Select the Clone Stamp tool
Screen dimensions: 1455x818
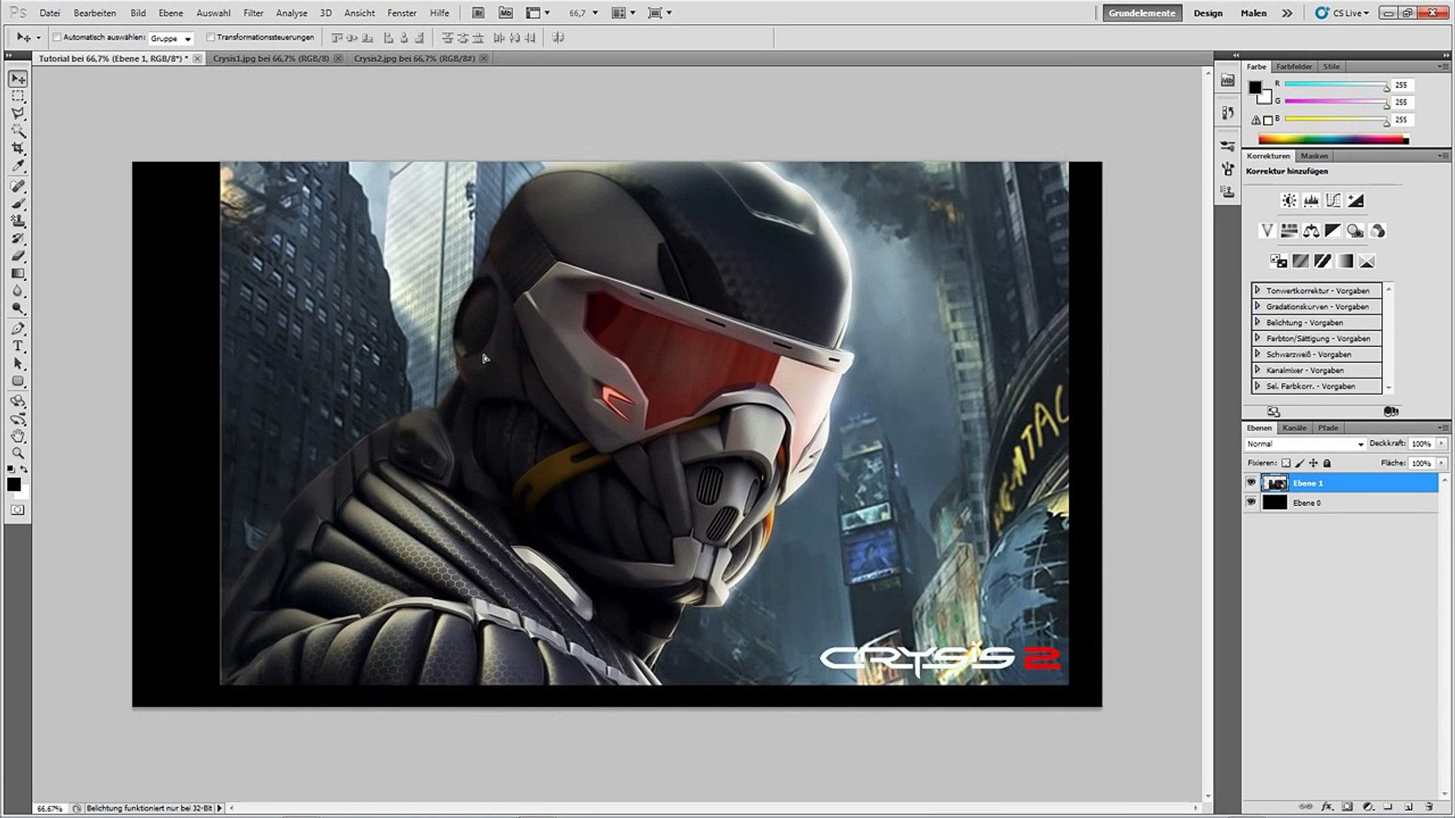tap(18, 221)
